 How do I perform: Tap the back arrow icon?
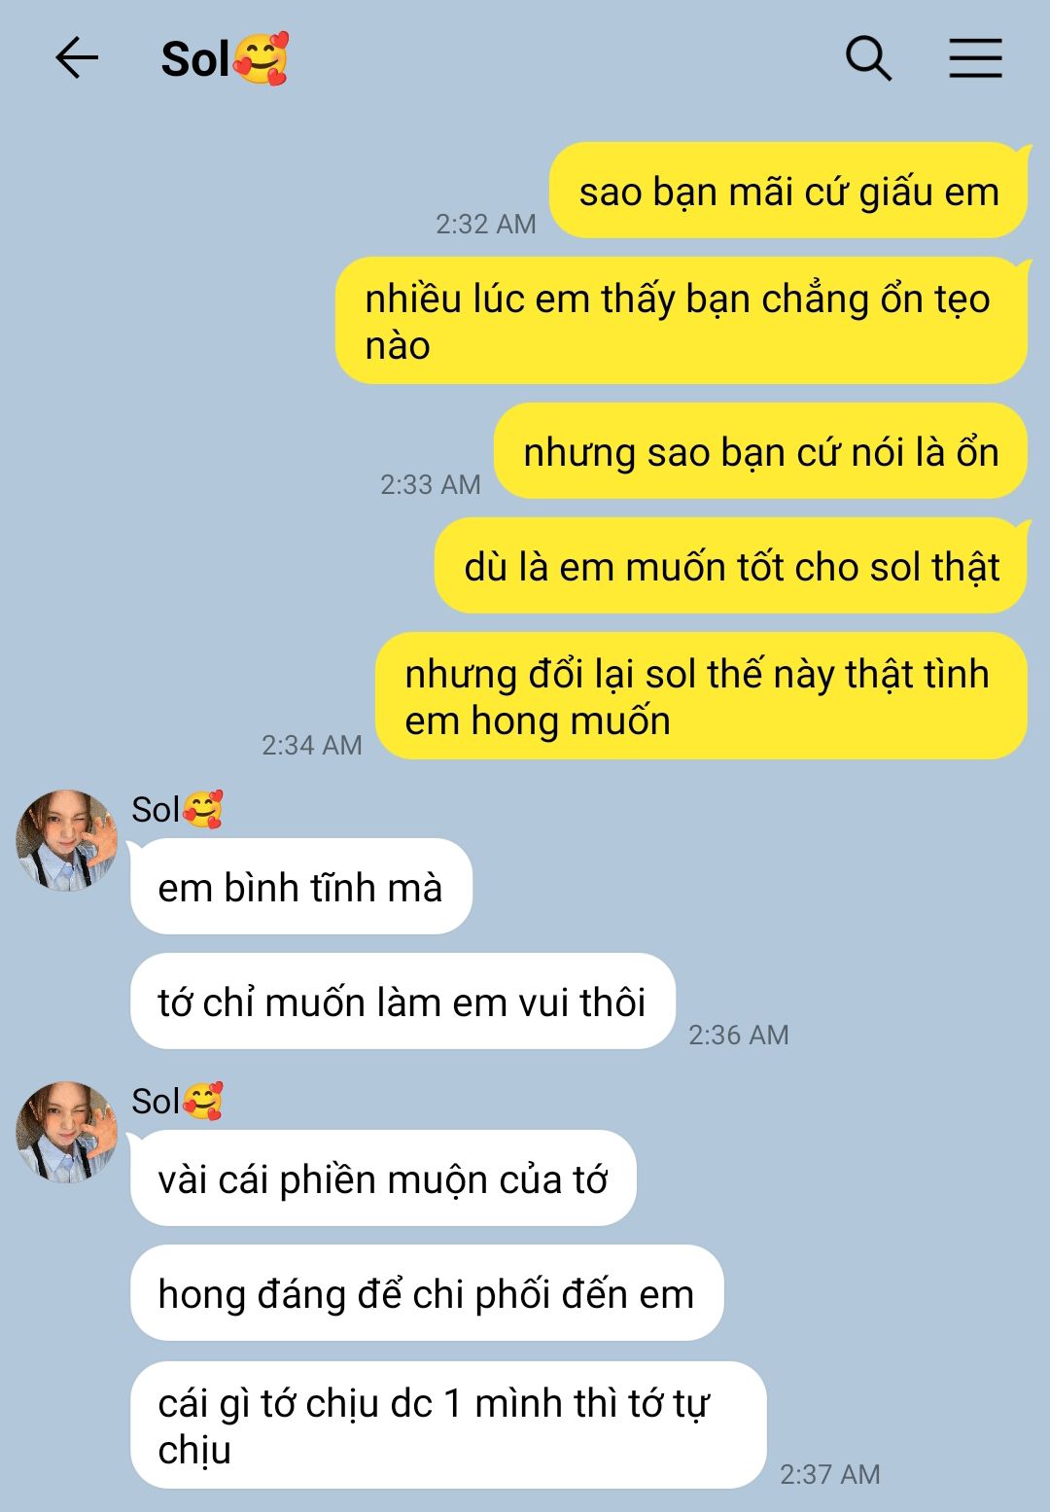point(77,58)
